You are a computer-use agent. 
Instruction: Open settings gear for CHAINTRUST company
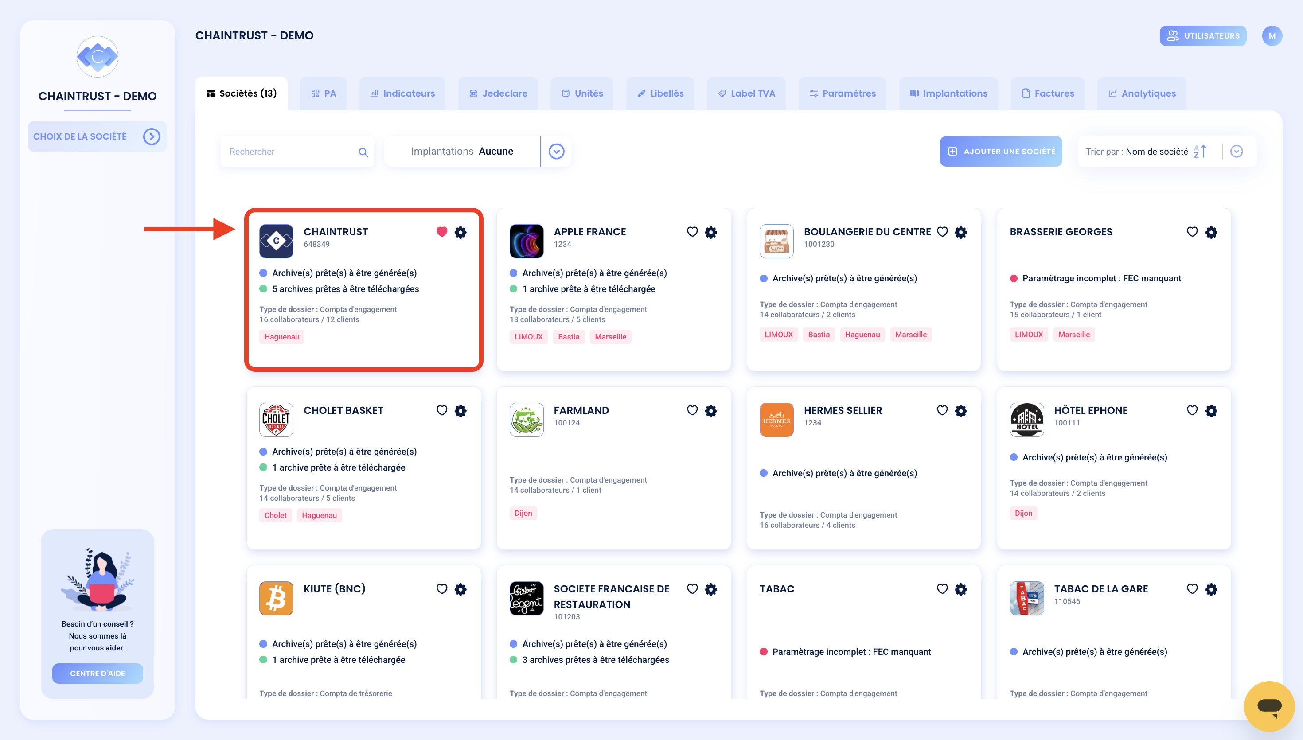click(x=460, y=232)
